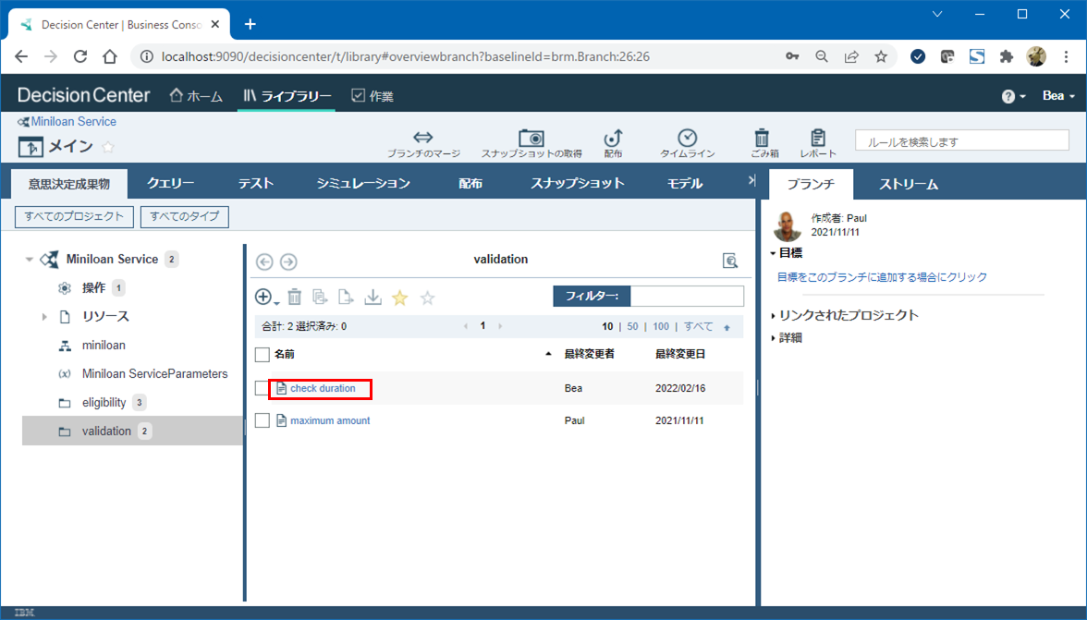Show 50 items per page
Image resolution: width=1087 pixels, height=620 pixels.
pos(632,326)
